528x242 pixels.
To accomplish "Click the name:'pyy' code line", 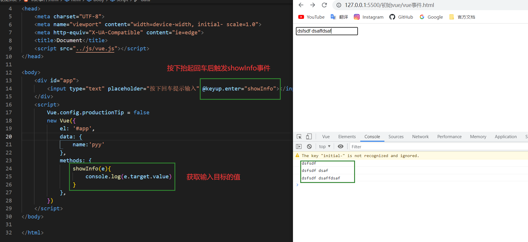I will pos(88,144).
